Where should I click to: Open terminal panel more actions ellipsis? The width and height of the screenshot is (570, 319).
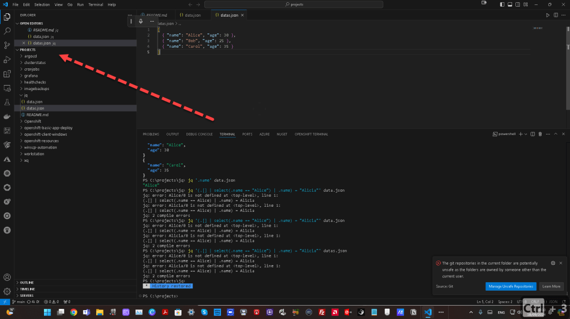(x=548, y=134)
